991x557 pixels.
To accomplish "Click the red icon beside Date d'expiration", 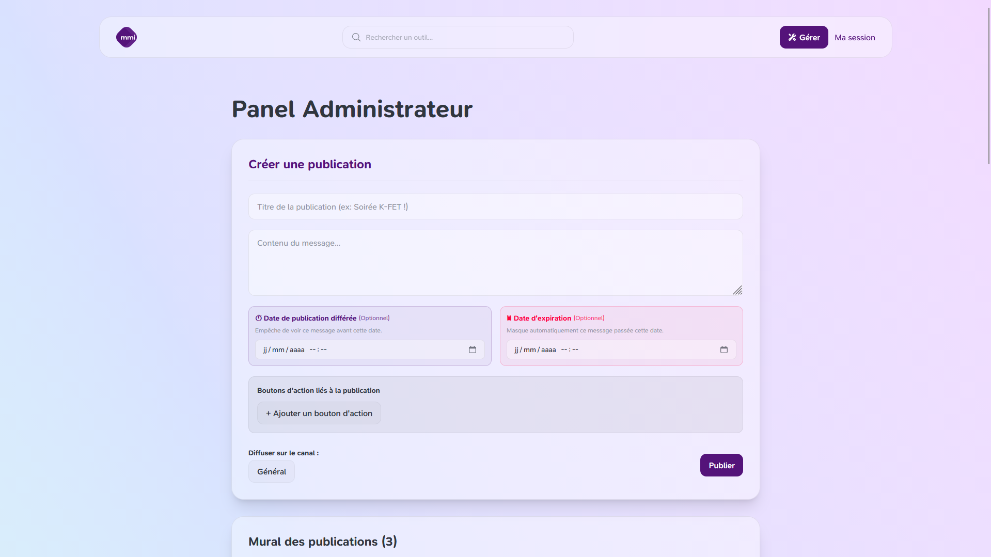I will (509, 318).
